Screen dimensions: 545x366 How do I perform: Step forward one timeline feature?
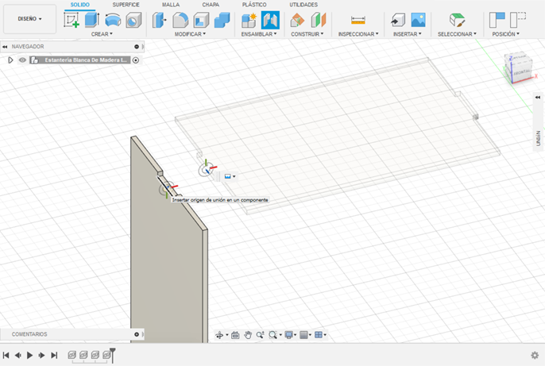coord(41,355)
